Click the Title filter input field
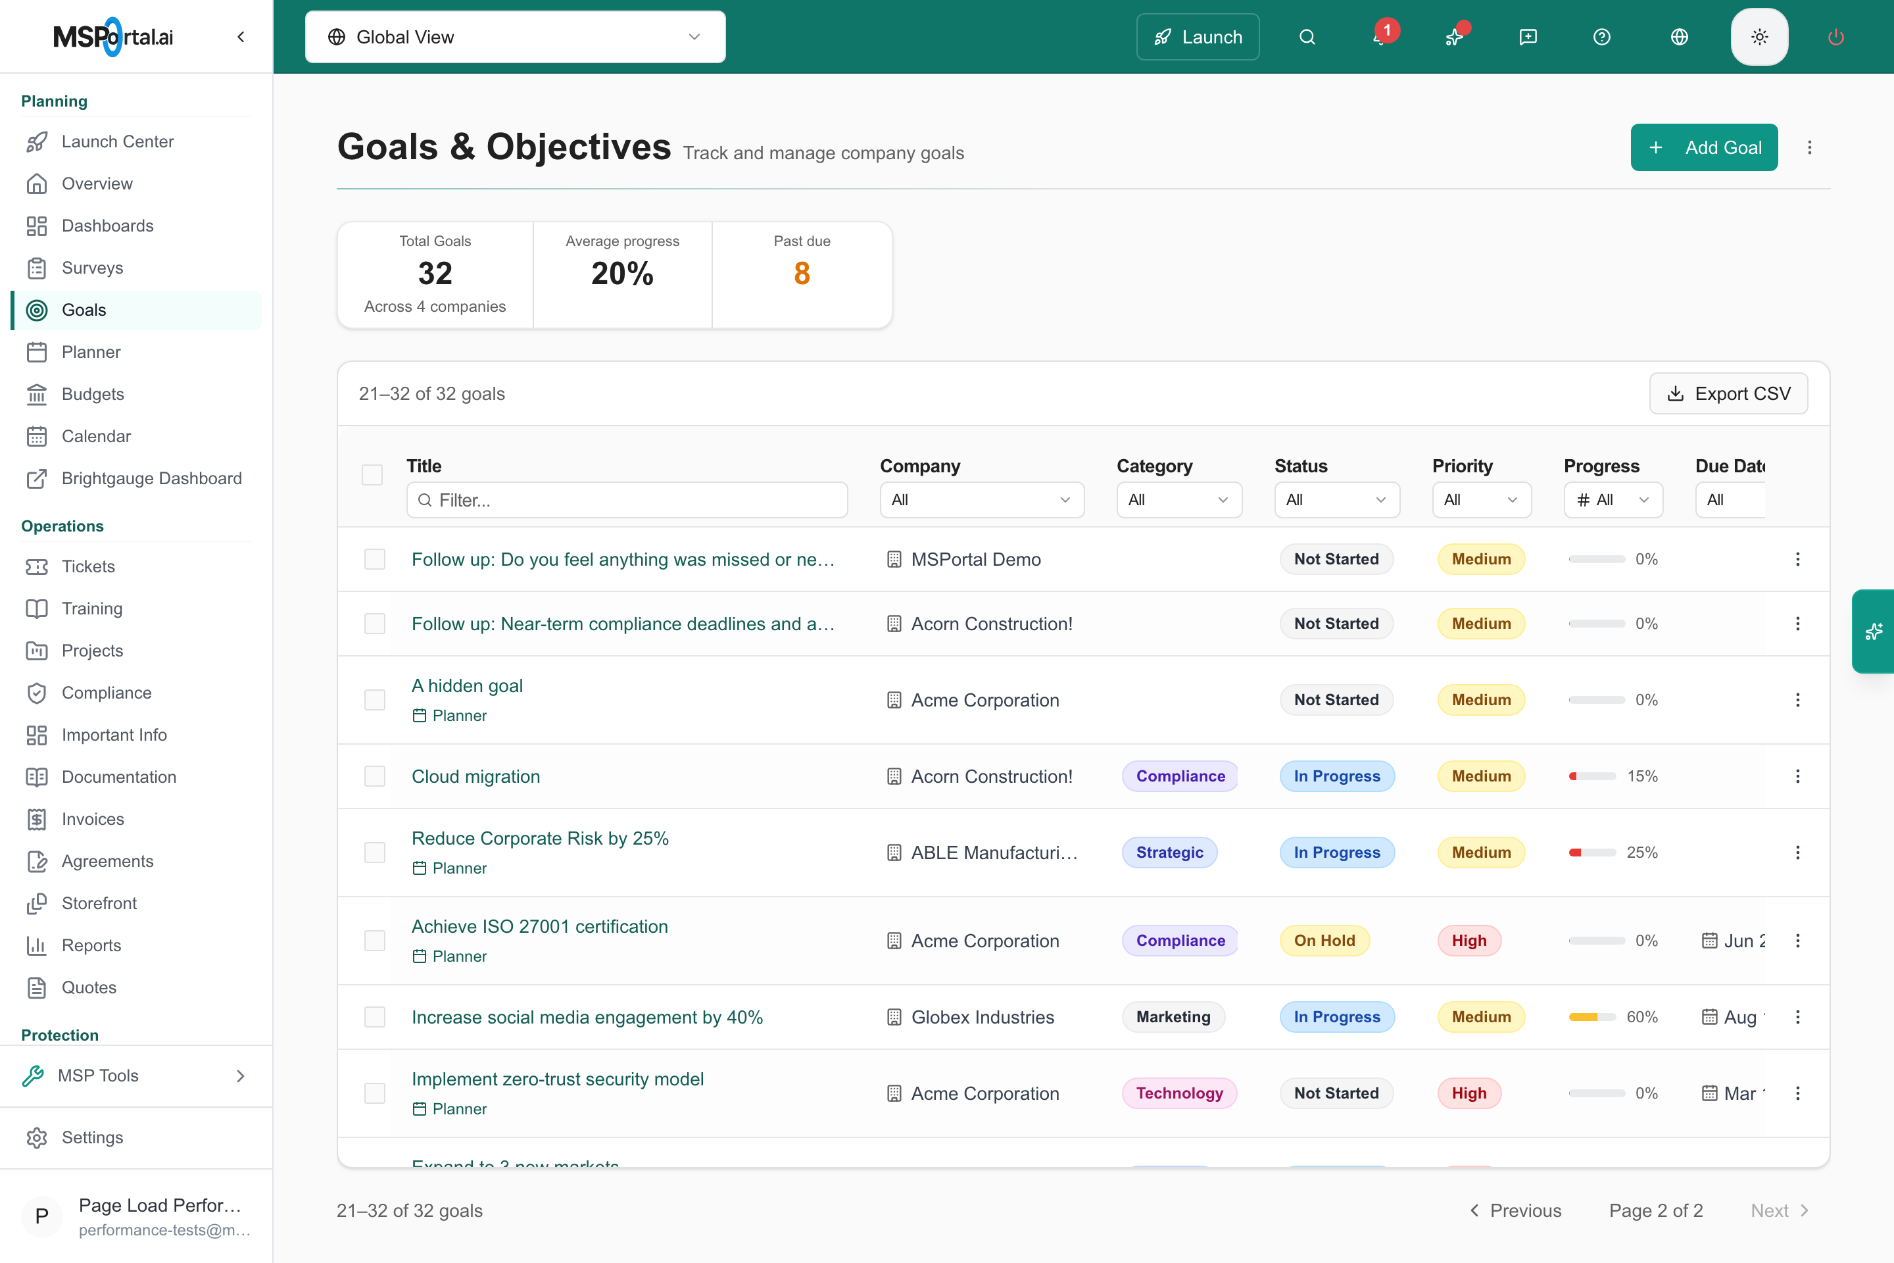Image resolution: width=1894 pixels, height=1263 pixels. pos(627,499)
